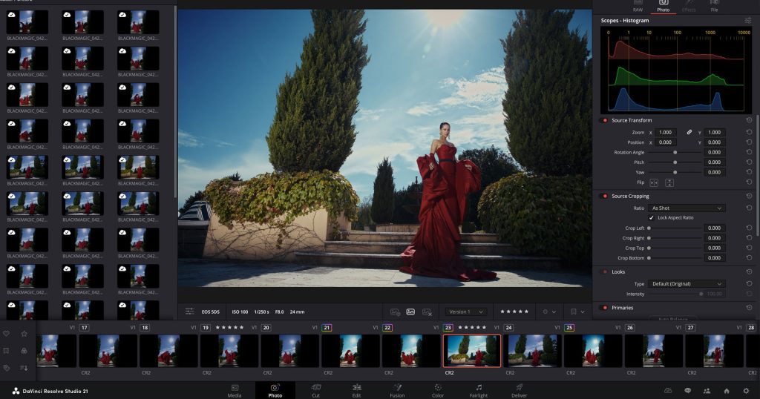
Task: Go to the Cut page
Action: tap(316, 391)
